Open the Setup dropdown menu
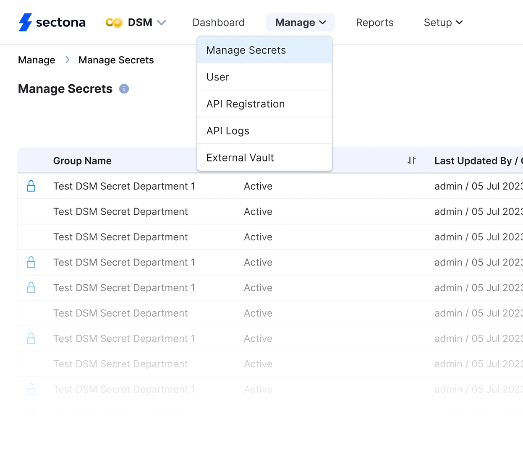Screen dimensions: 523x458 pyautogui.click(x=443, y=23)
